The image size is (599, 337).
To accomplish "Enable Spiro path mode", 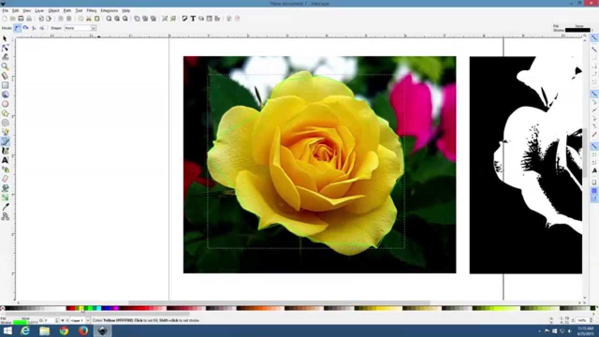I will pos(26,28).
